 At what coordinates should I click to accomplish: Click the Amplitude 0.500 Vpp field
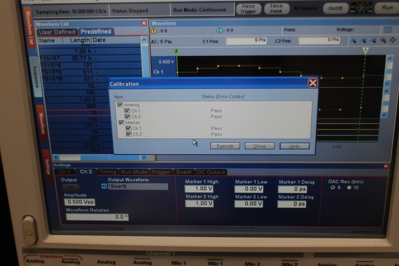click(79, 202)
